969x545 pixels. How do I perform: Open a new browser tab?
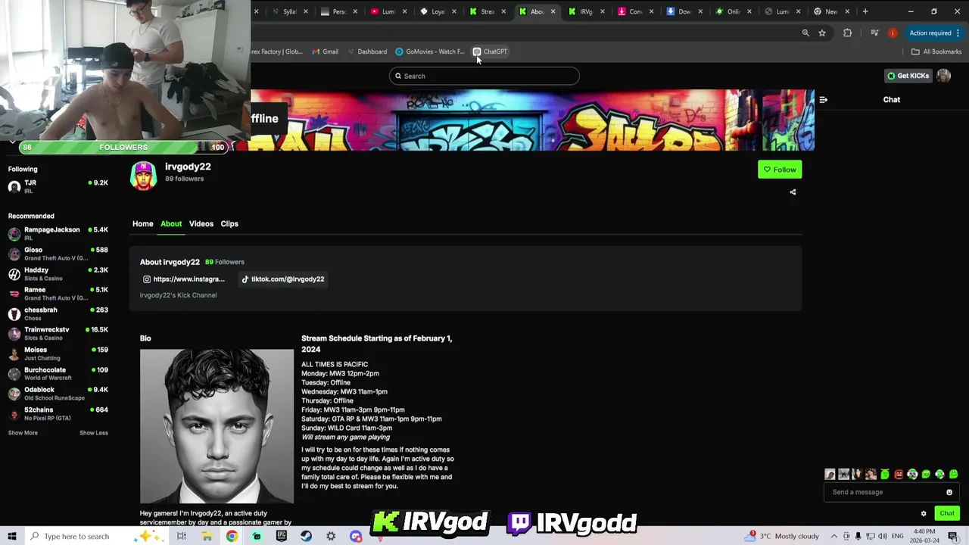(x=865, y=11)
